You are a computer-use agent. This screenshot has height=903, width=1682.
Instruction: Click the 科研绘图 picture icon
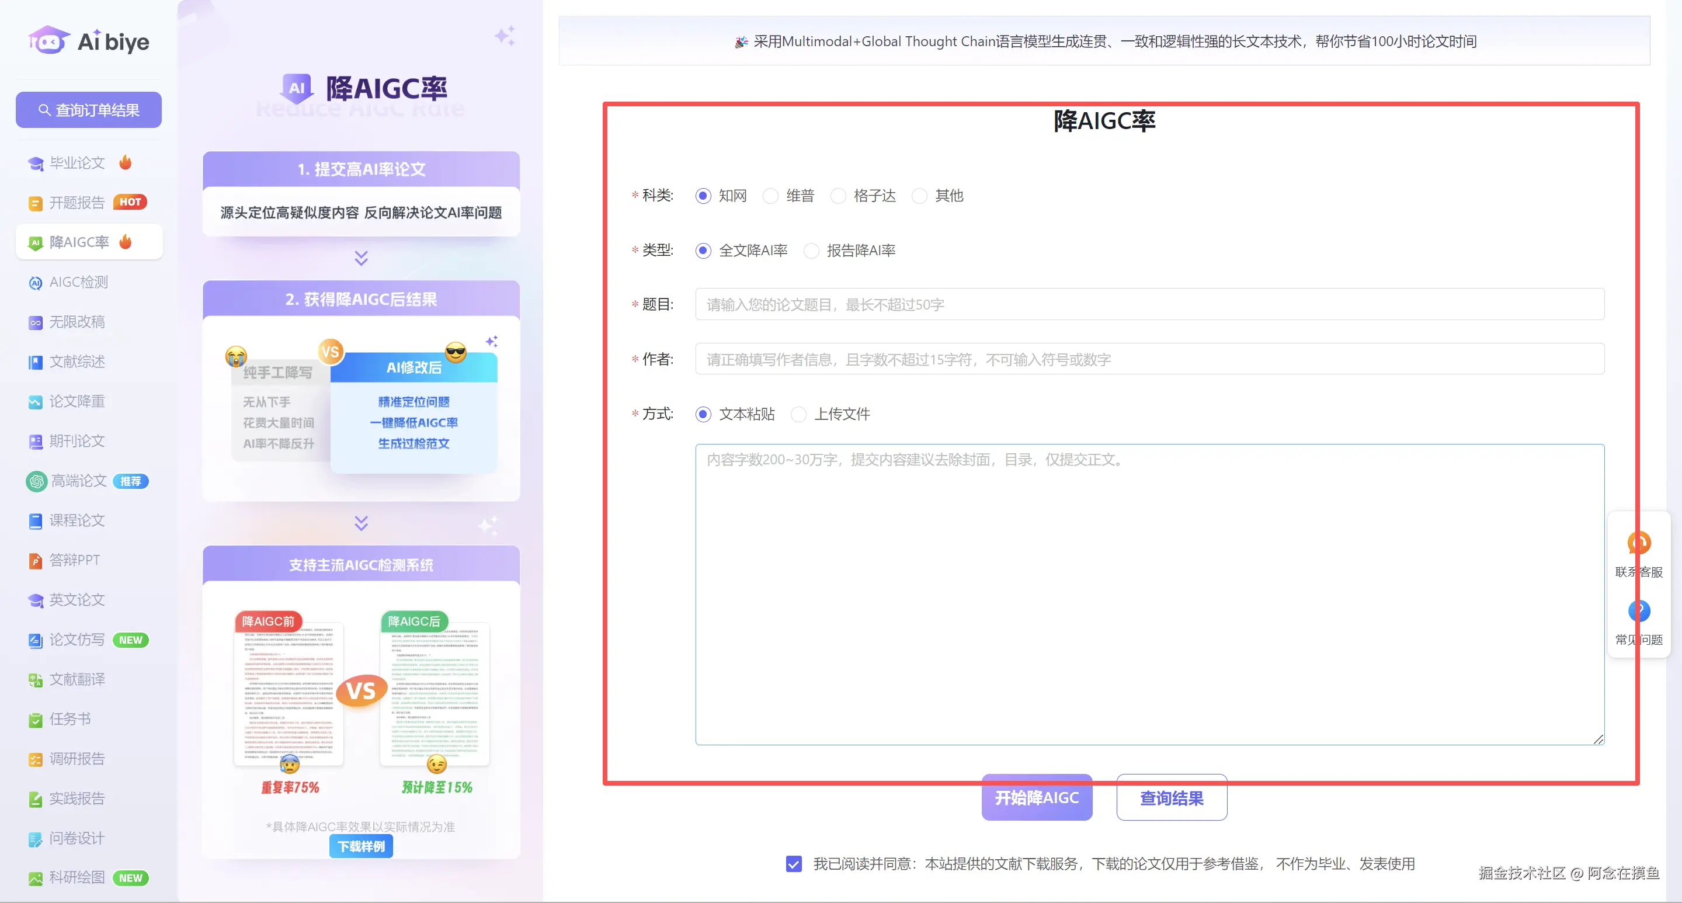point(35,878)
